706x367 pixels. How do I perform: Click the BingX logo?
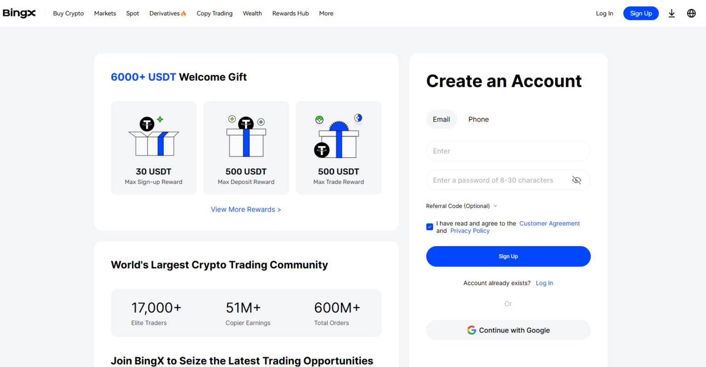(x=19, y=13)
